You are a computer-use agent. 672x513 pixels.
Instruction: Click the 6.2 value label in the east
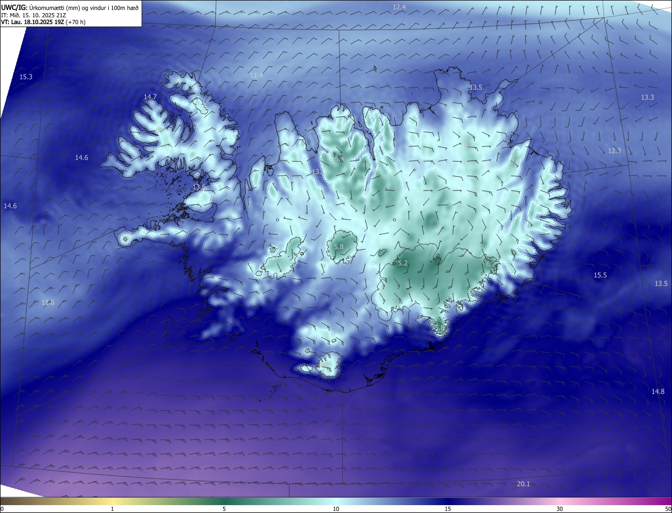[x=491, y=264]
